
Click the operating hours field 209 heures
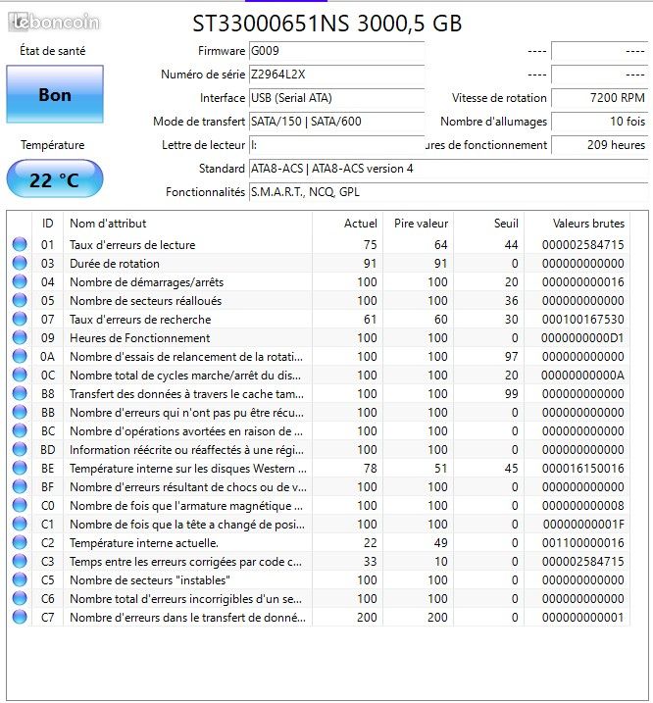(x=599, y=145)
